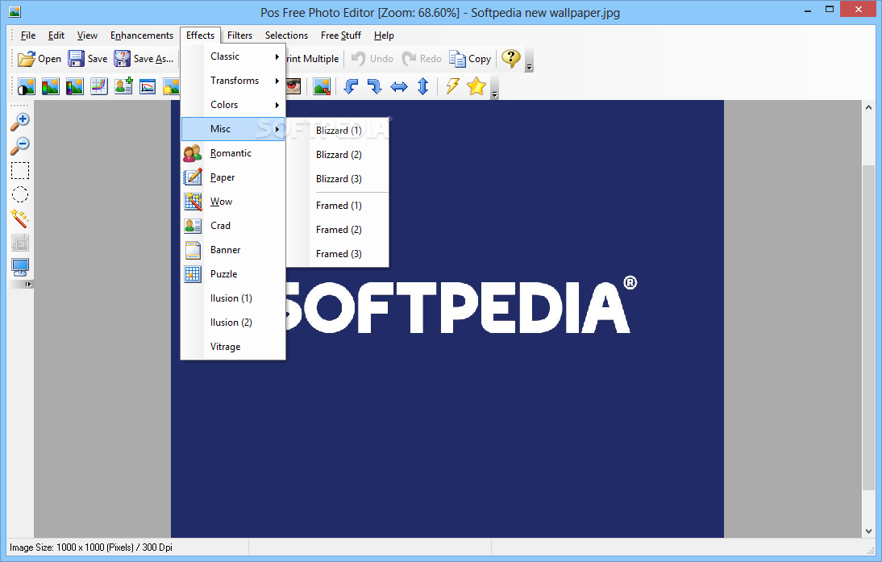Select the magic wand tool
Screen dimensions: 882x562
[x=19, y=219]
